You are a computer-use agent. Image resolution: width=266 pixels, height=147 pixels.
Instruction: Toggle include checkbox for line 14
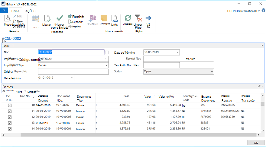click(x=10, y=129)
